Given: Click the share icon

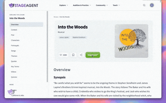Looking at the screenshot, I should click(81, 55).
